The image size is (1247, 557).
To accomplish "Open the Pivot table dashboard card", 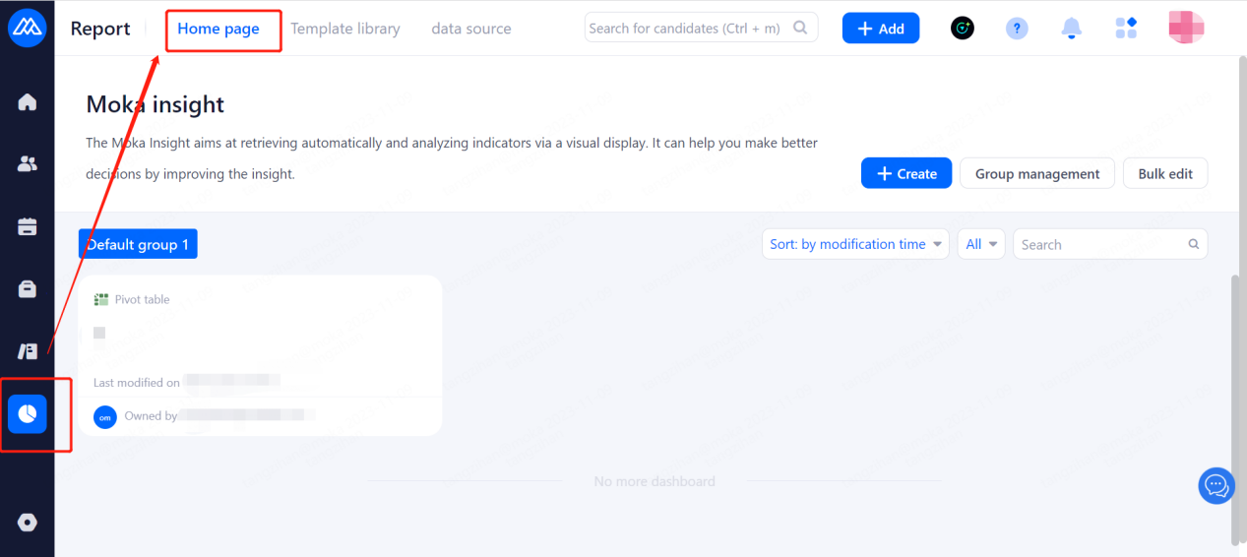I will (260, 354).
